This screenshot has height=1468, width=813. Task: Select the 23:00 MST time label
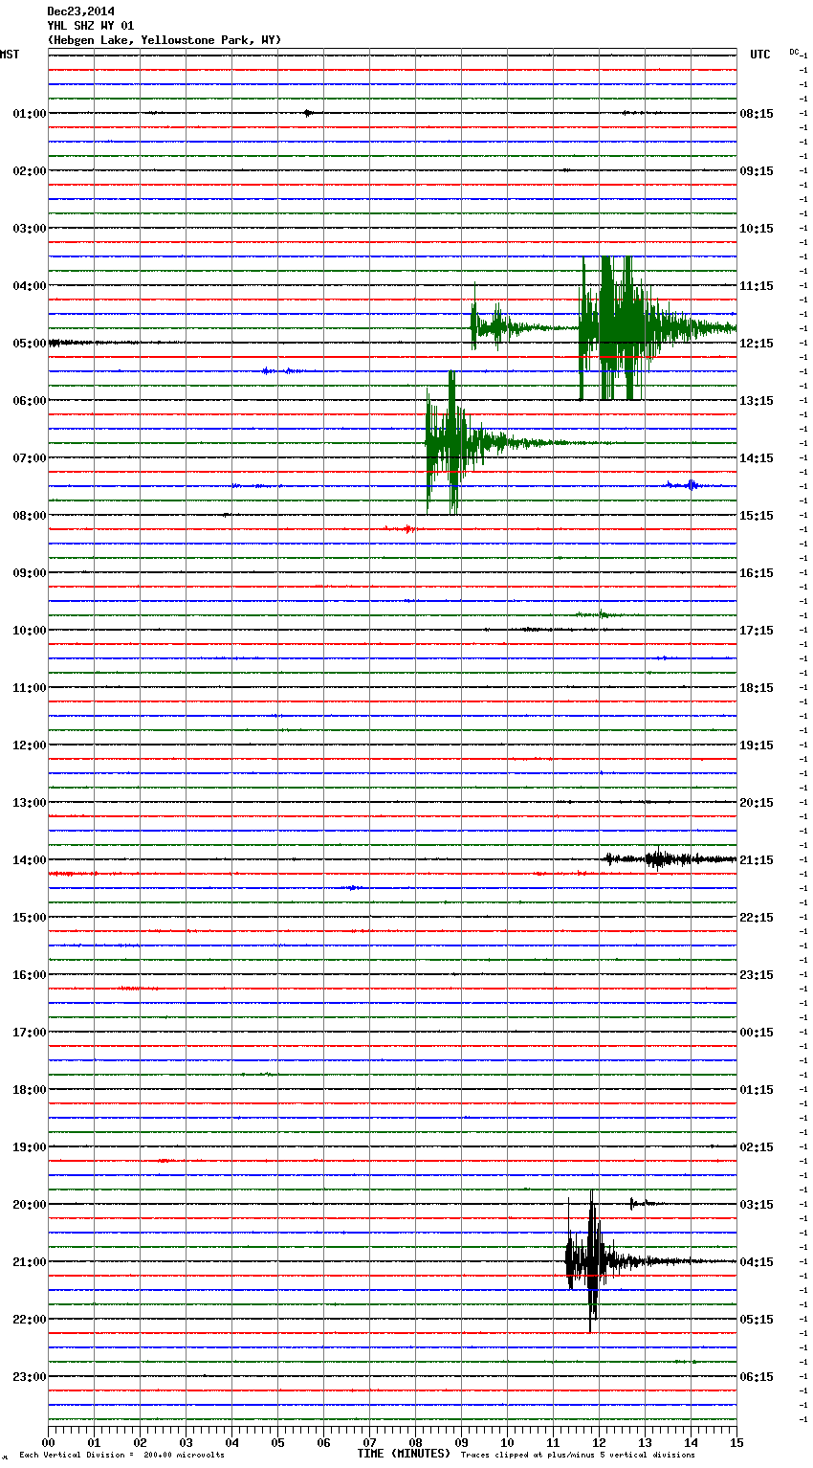tap(30, 1377)
